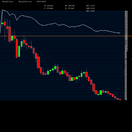Click the first green candlestick at chart start

(2, 23)
